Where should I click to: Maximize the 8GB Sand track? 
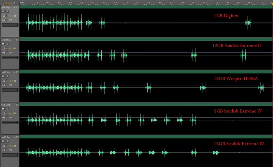pyautogui.click(x=17, y=105)
